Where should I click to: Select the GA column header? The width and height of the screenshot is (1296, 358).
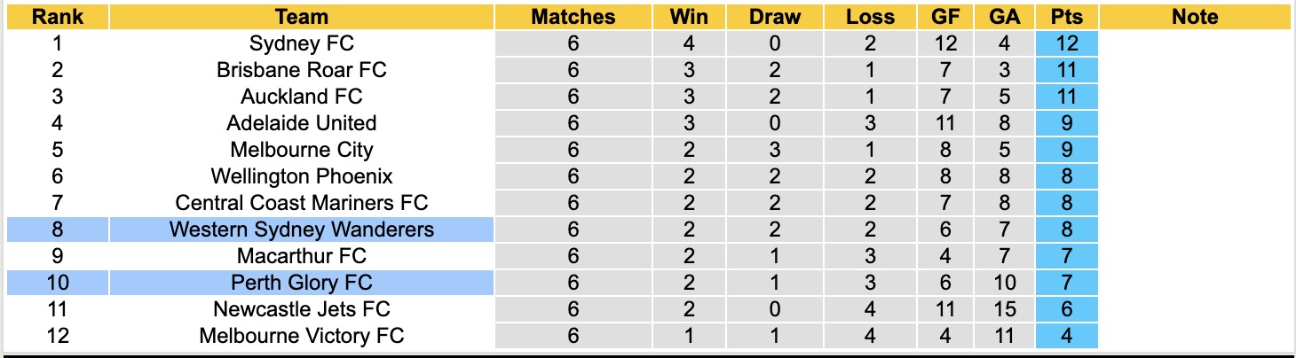[x=1004, y=17]
